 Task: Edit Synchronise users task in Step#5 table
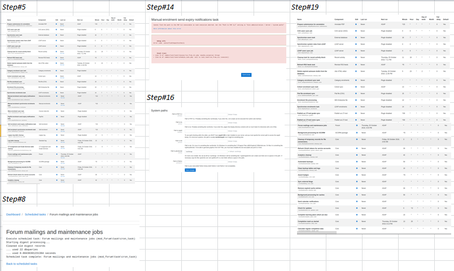pyautogui.click(x=56, y=35)
